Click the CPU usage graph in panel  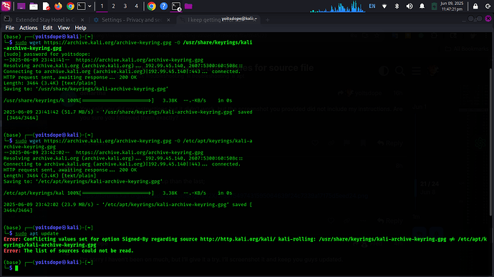(337, 6)
